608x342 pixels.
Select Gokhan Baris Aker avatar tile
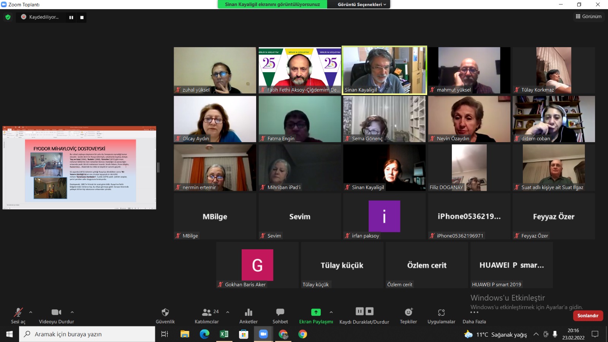(257, 265)
